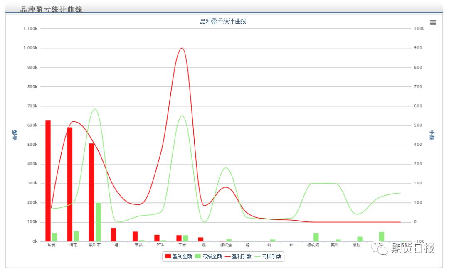Click the red profit bar for 铝
449x268 pixels.
113,234
